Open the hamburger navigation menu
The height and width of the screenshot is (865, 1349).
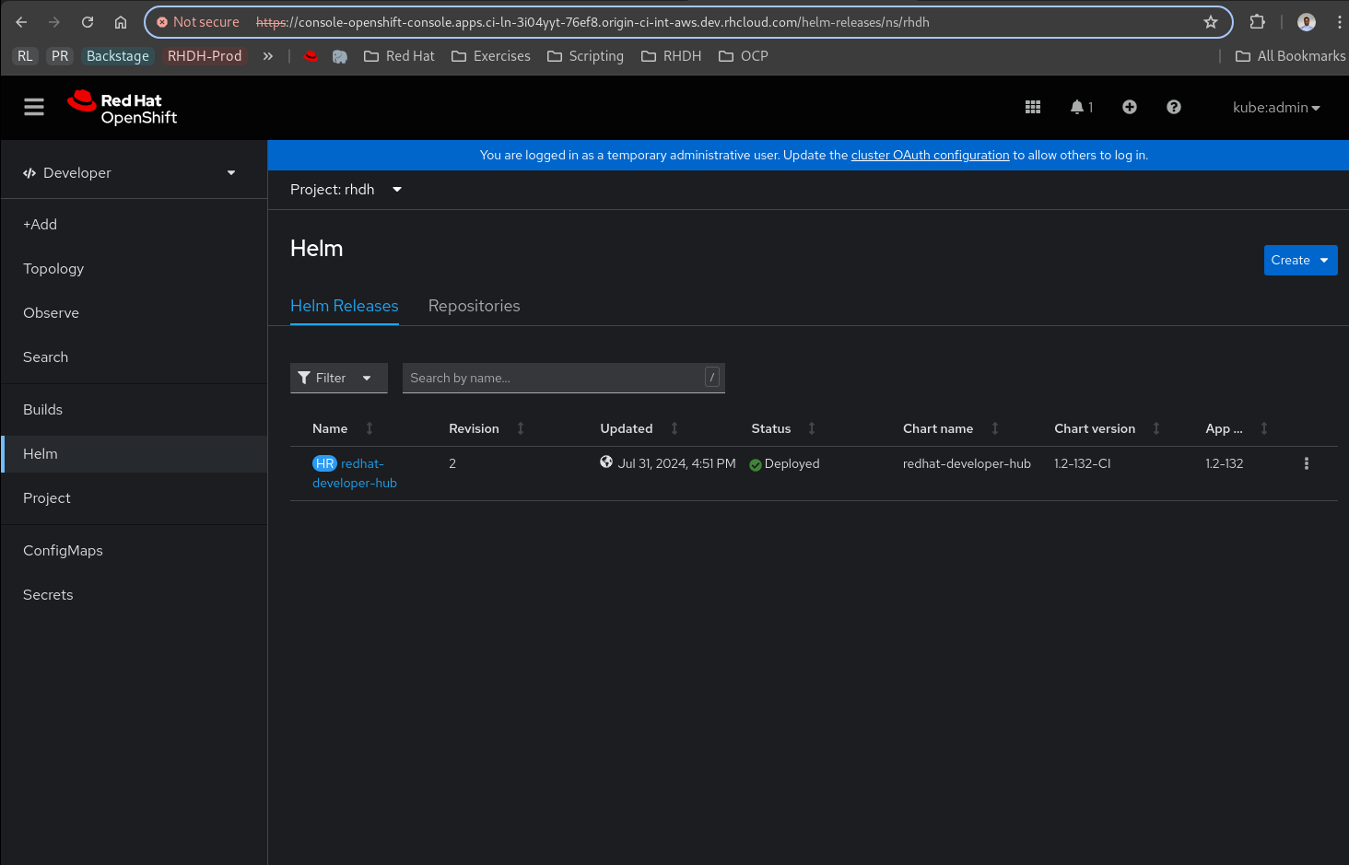click(x=34, y=108)
